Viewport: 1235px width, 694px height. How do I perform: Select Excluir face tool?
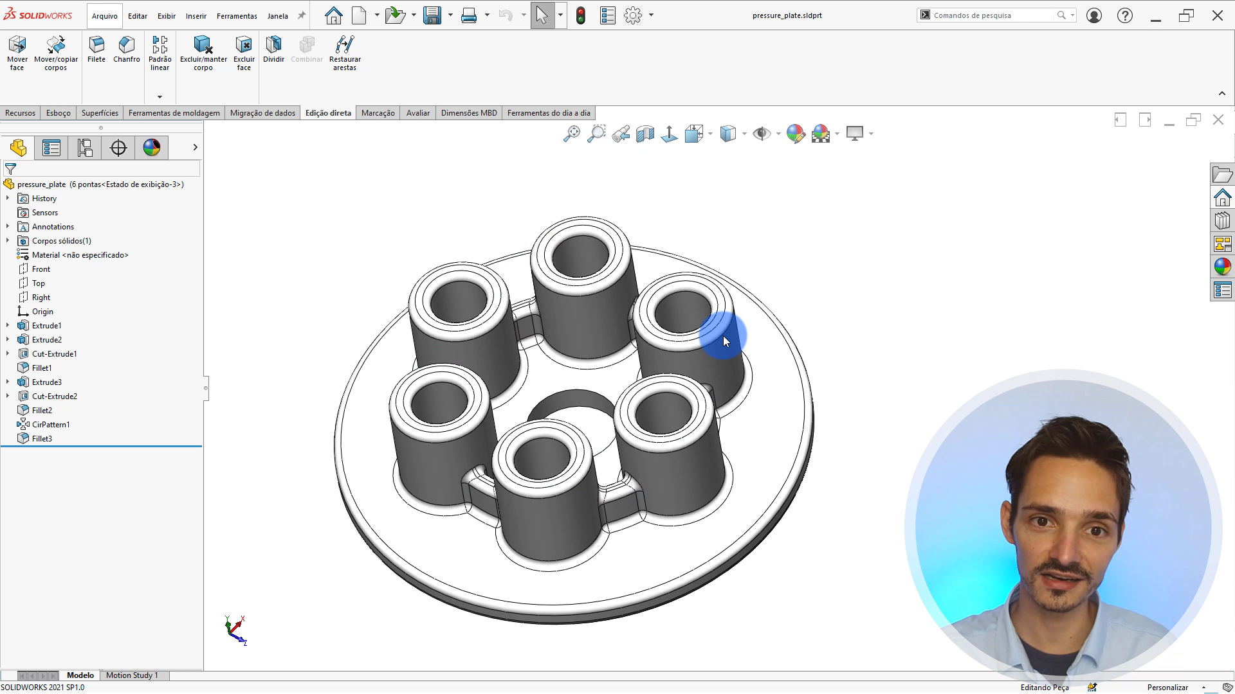point(244,53)
